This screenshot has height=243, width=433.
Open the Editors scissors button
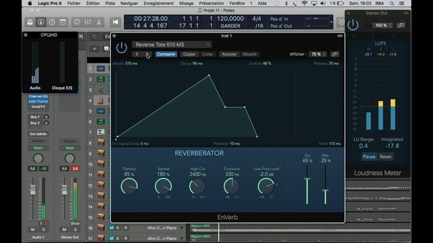tap(99, 22)
